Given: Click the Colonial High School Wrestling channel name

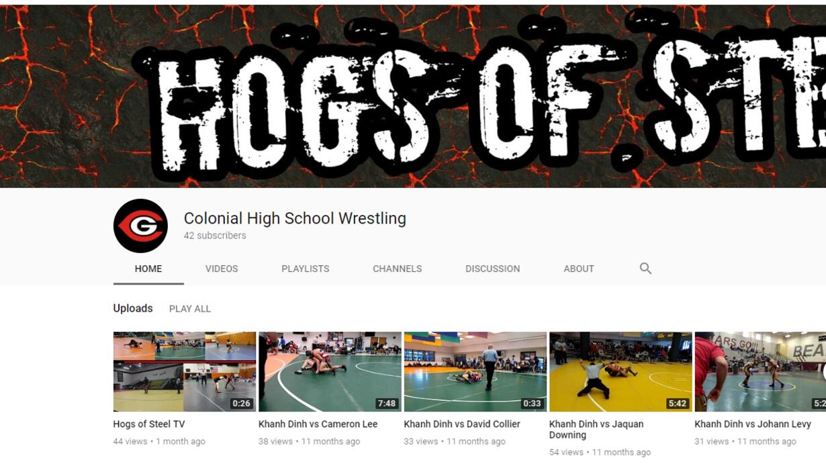Looking at the screenshot, I should point(295,218).
